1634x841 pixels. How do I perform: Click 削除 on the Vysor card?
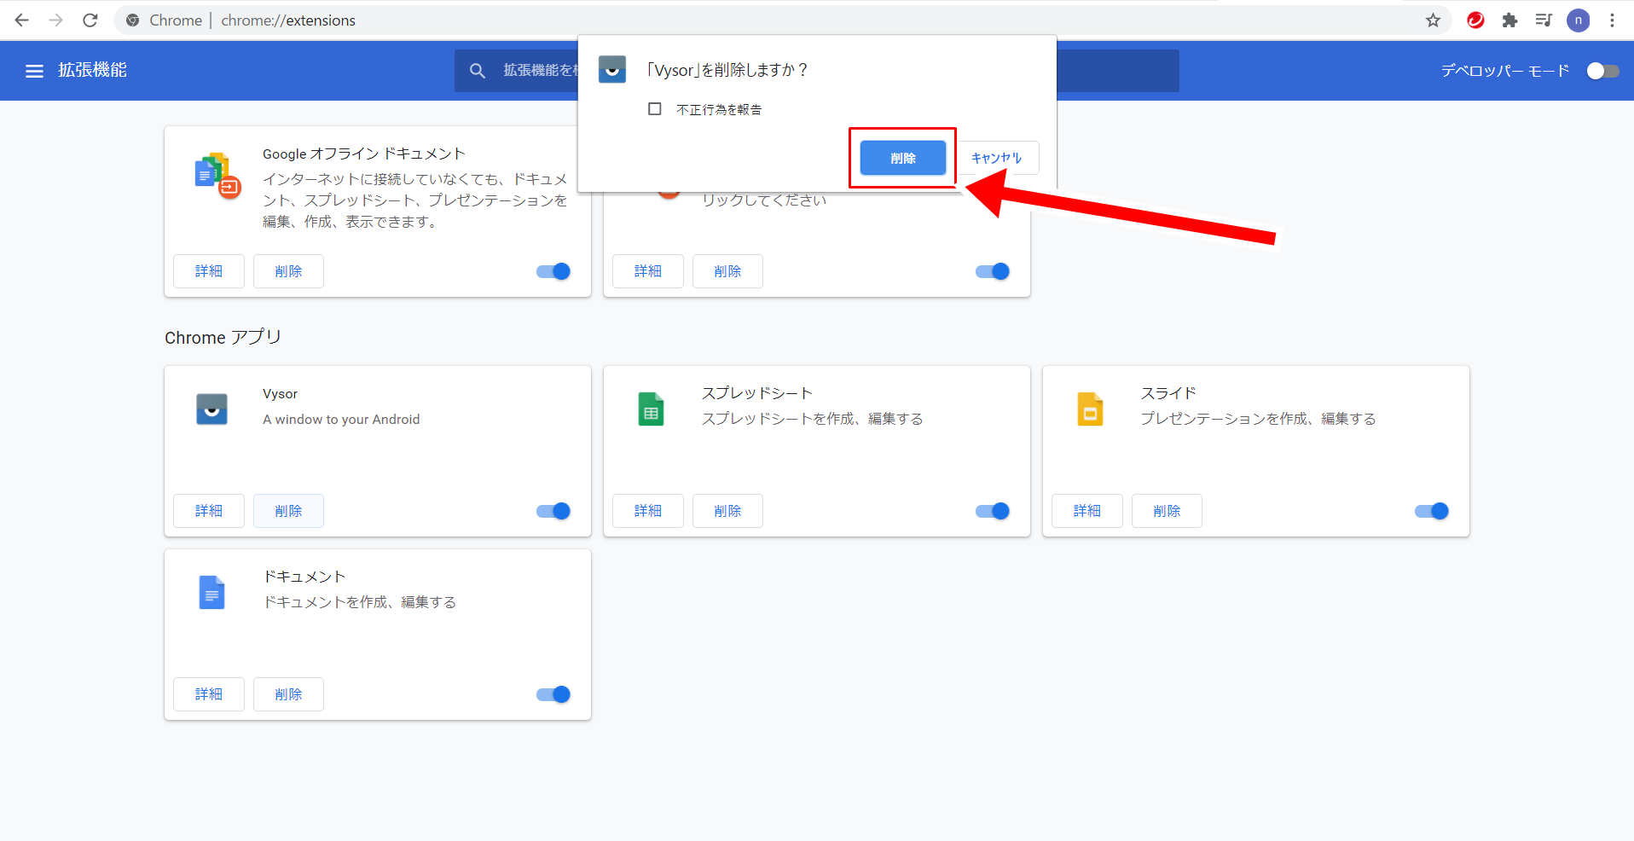point(288,511)
